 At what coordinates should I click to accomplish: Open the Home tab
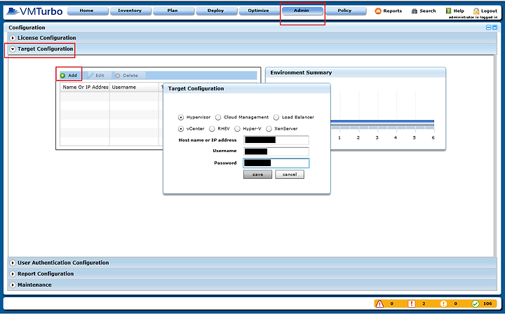coord(86,11)
